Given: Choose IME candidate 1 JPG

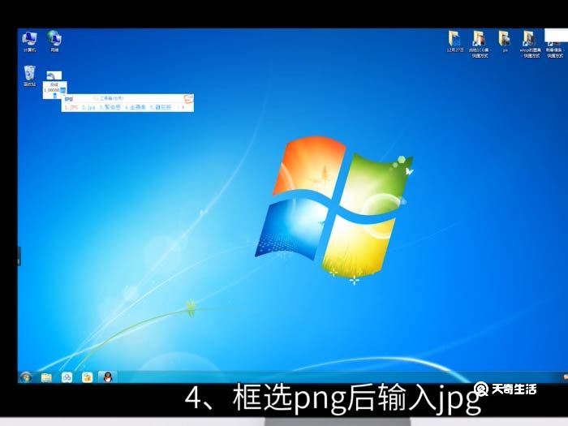Looking at the screenshot, I should [x=71, y=108].
